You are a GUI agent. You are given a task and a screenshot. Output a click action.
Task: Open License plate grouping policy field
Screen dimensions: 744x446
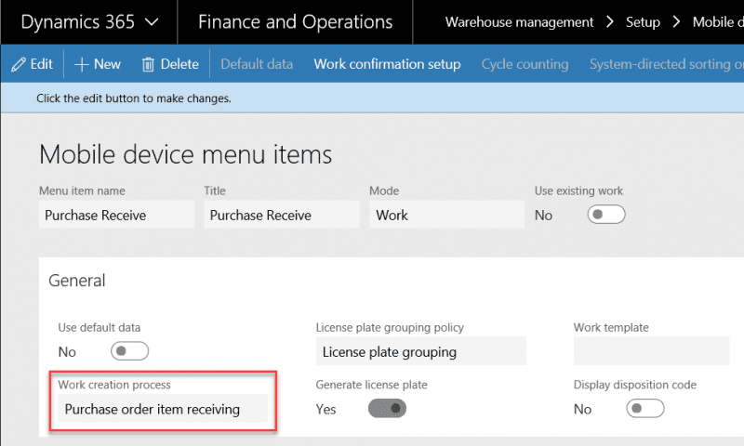tap(421, 351)
